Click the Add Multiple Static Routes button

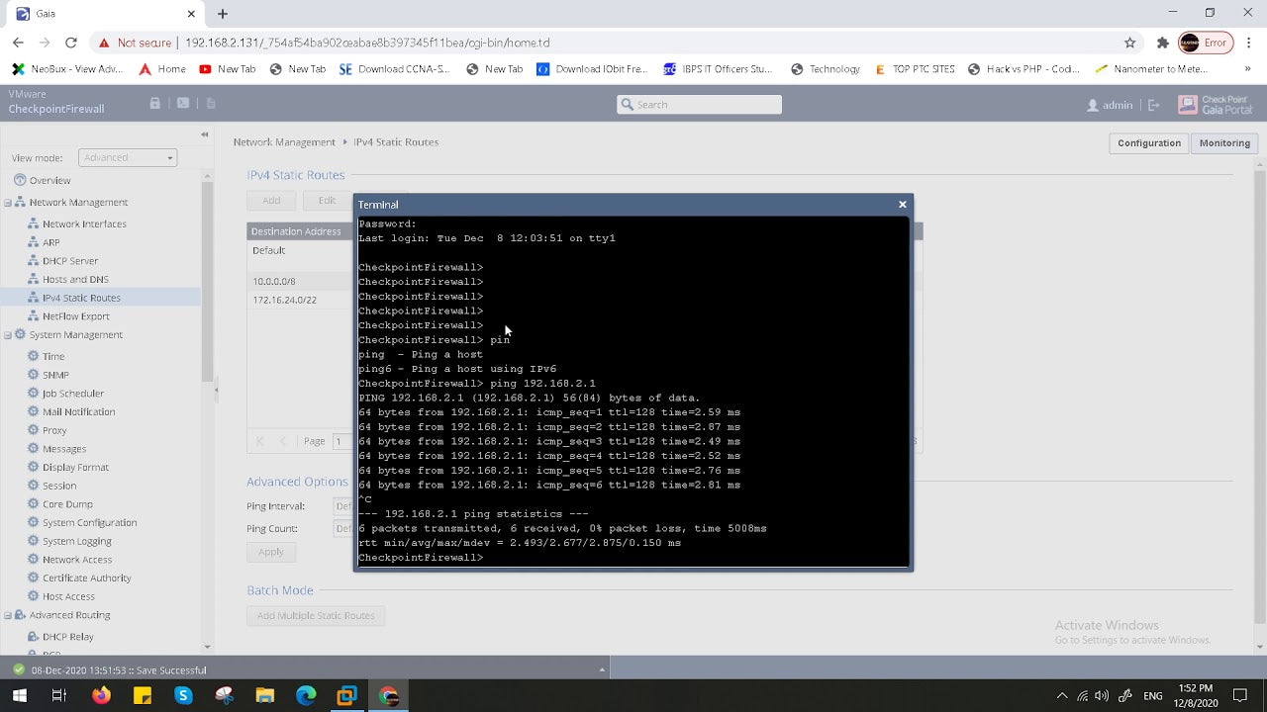coord(316,615)
